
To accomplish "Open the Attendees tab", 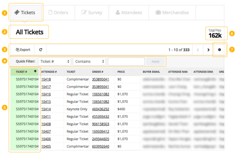I will 129,13.
